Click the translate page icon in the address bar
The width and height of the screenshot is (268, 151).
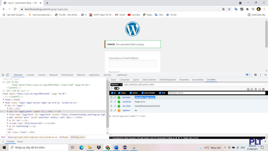coord(224,9)
